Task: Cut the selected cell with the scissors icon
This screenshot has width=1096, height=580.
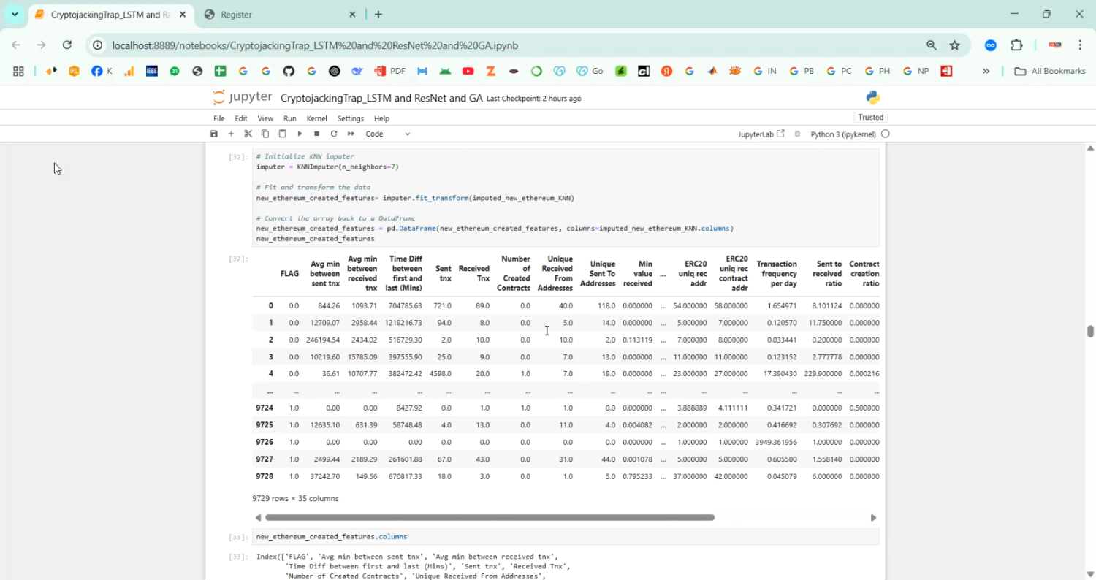Action: point(248,134)
